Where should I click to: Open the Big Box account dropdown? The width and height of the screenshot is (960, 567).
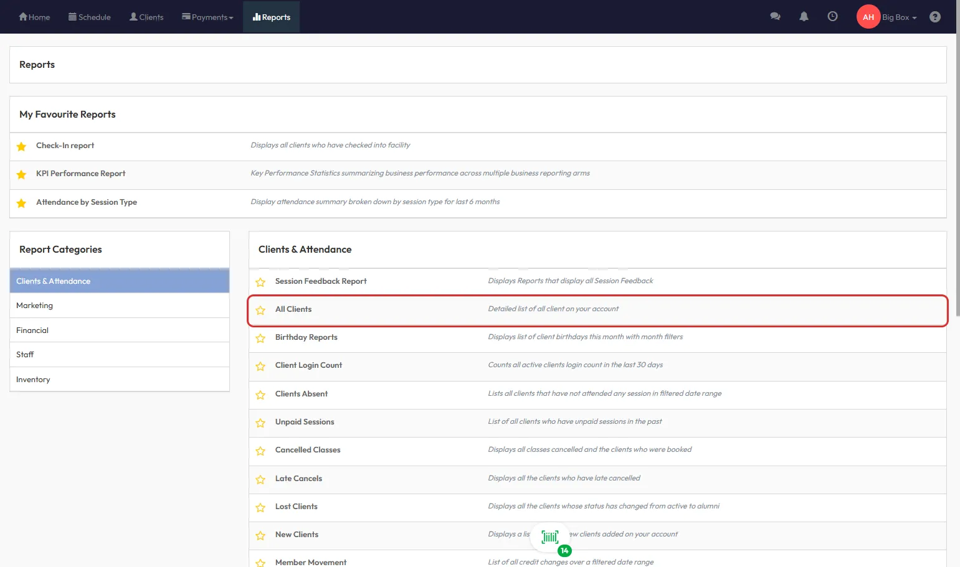pos(899,17)
